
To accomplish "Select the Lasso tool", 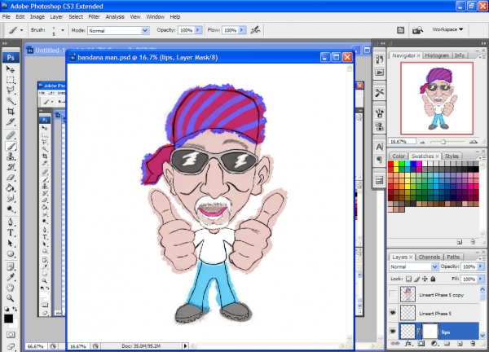I will [x=11, y=90].
